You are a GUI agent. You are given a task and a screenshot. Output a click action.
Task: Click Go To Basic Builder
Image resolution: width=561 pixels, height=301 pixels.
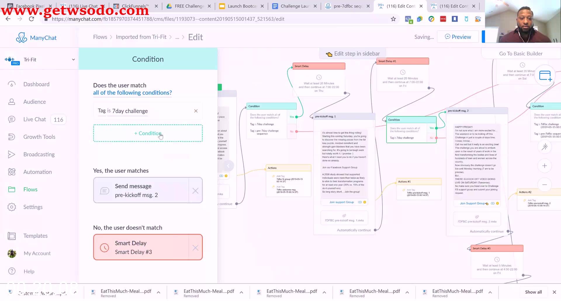pos(521,54)
